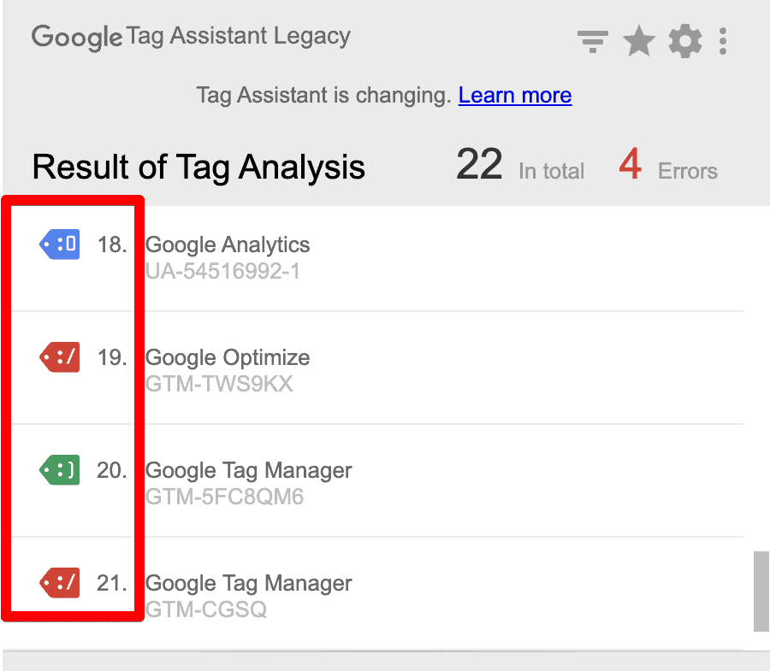The width and height of the screenshot is (770, 671).
Task: Open the three-dot overflow menu
Action: (x=723, y=40)
